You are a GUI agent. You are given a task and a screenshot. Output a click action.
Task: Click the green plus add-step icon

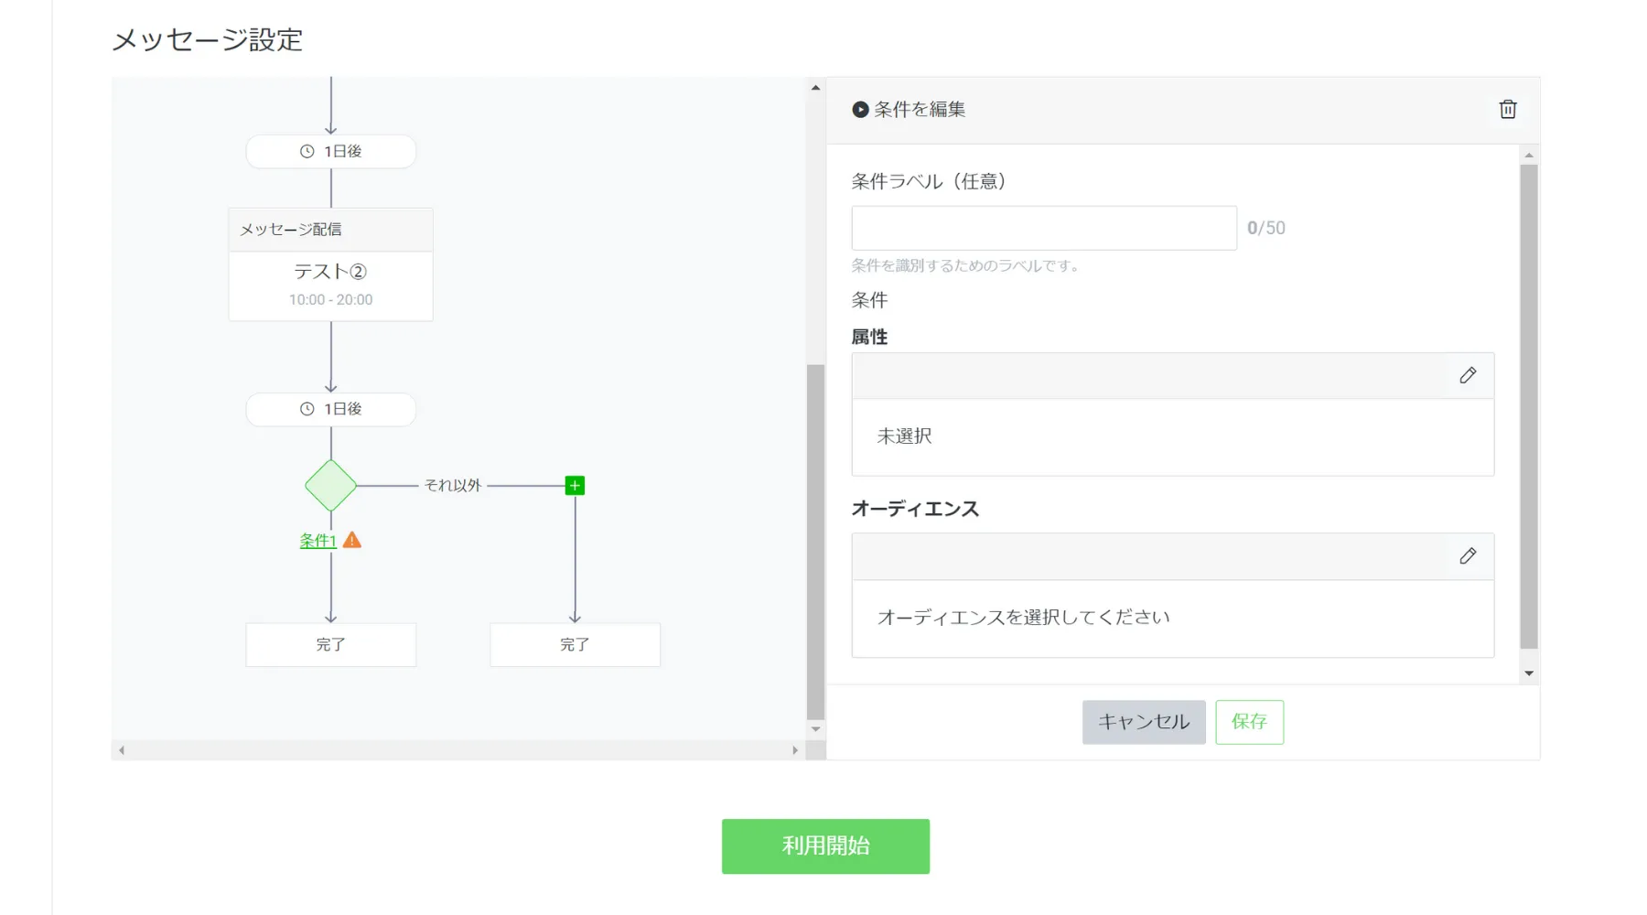point(575,486)
